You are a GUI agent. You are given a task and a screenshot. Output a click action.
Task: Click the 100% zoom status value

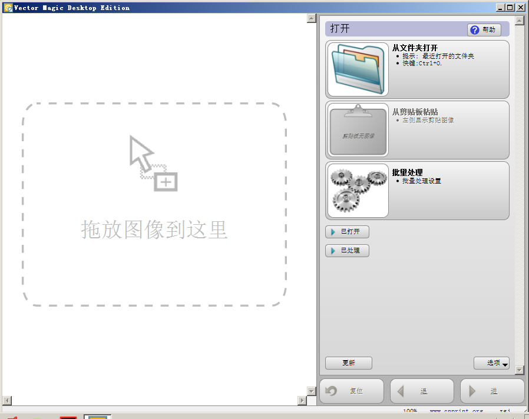tap(410, 411)
